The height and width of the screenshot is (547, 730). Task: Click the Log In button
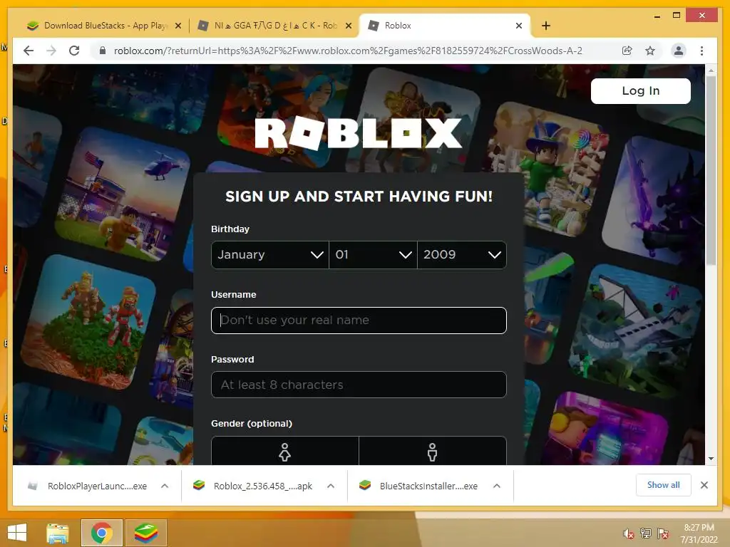coord(641,90)
